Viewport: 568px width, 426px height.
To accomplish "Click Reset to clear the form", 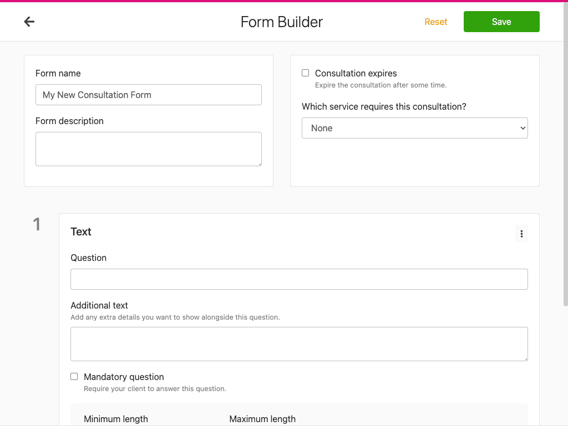I will (x=436, y=22).
